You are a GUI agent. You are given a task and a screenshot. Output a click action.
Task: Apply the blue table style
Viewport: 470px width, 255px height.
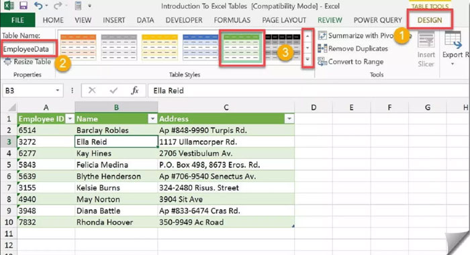(x=201, y=47)
